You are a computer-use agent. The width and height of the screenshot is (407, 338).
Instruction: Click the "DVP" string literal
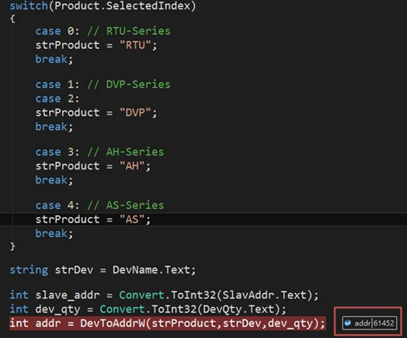(x=135, y=113)
